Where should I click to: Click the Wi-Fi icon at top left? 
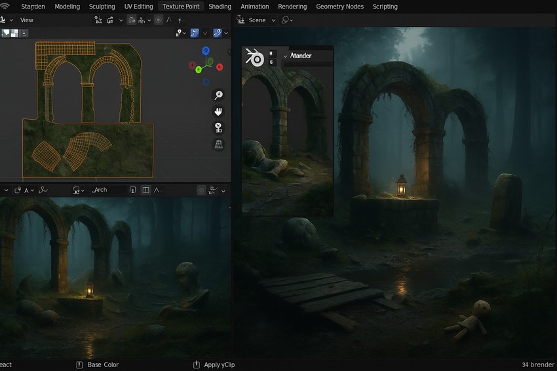click(5, 7)
